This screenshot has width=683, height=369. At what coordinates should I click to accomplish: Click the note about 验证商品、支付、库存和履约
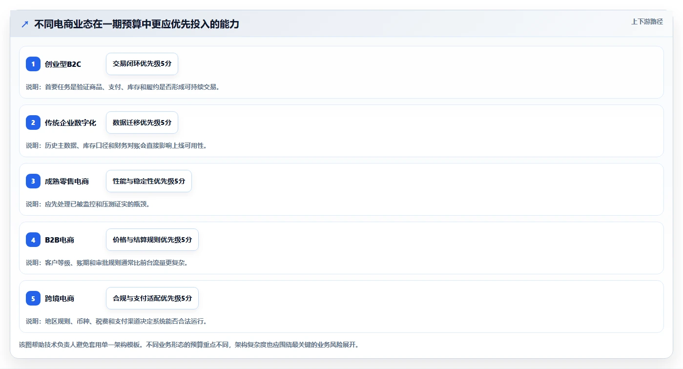(x=123, y=87)
